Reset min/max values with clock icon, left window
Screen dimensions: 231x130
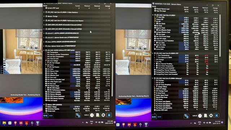point(92,115)
